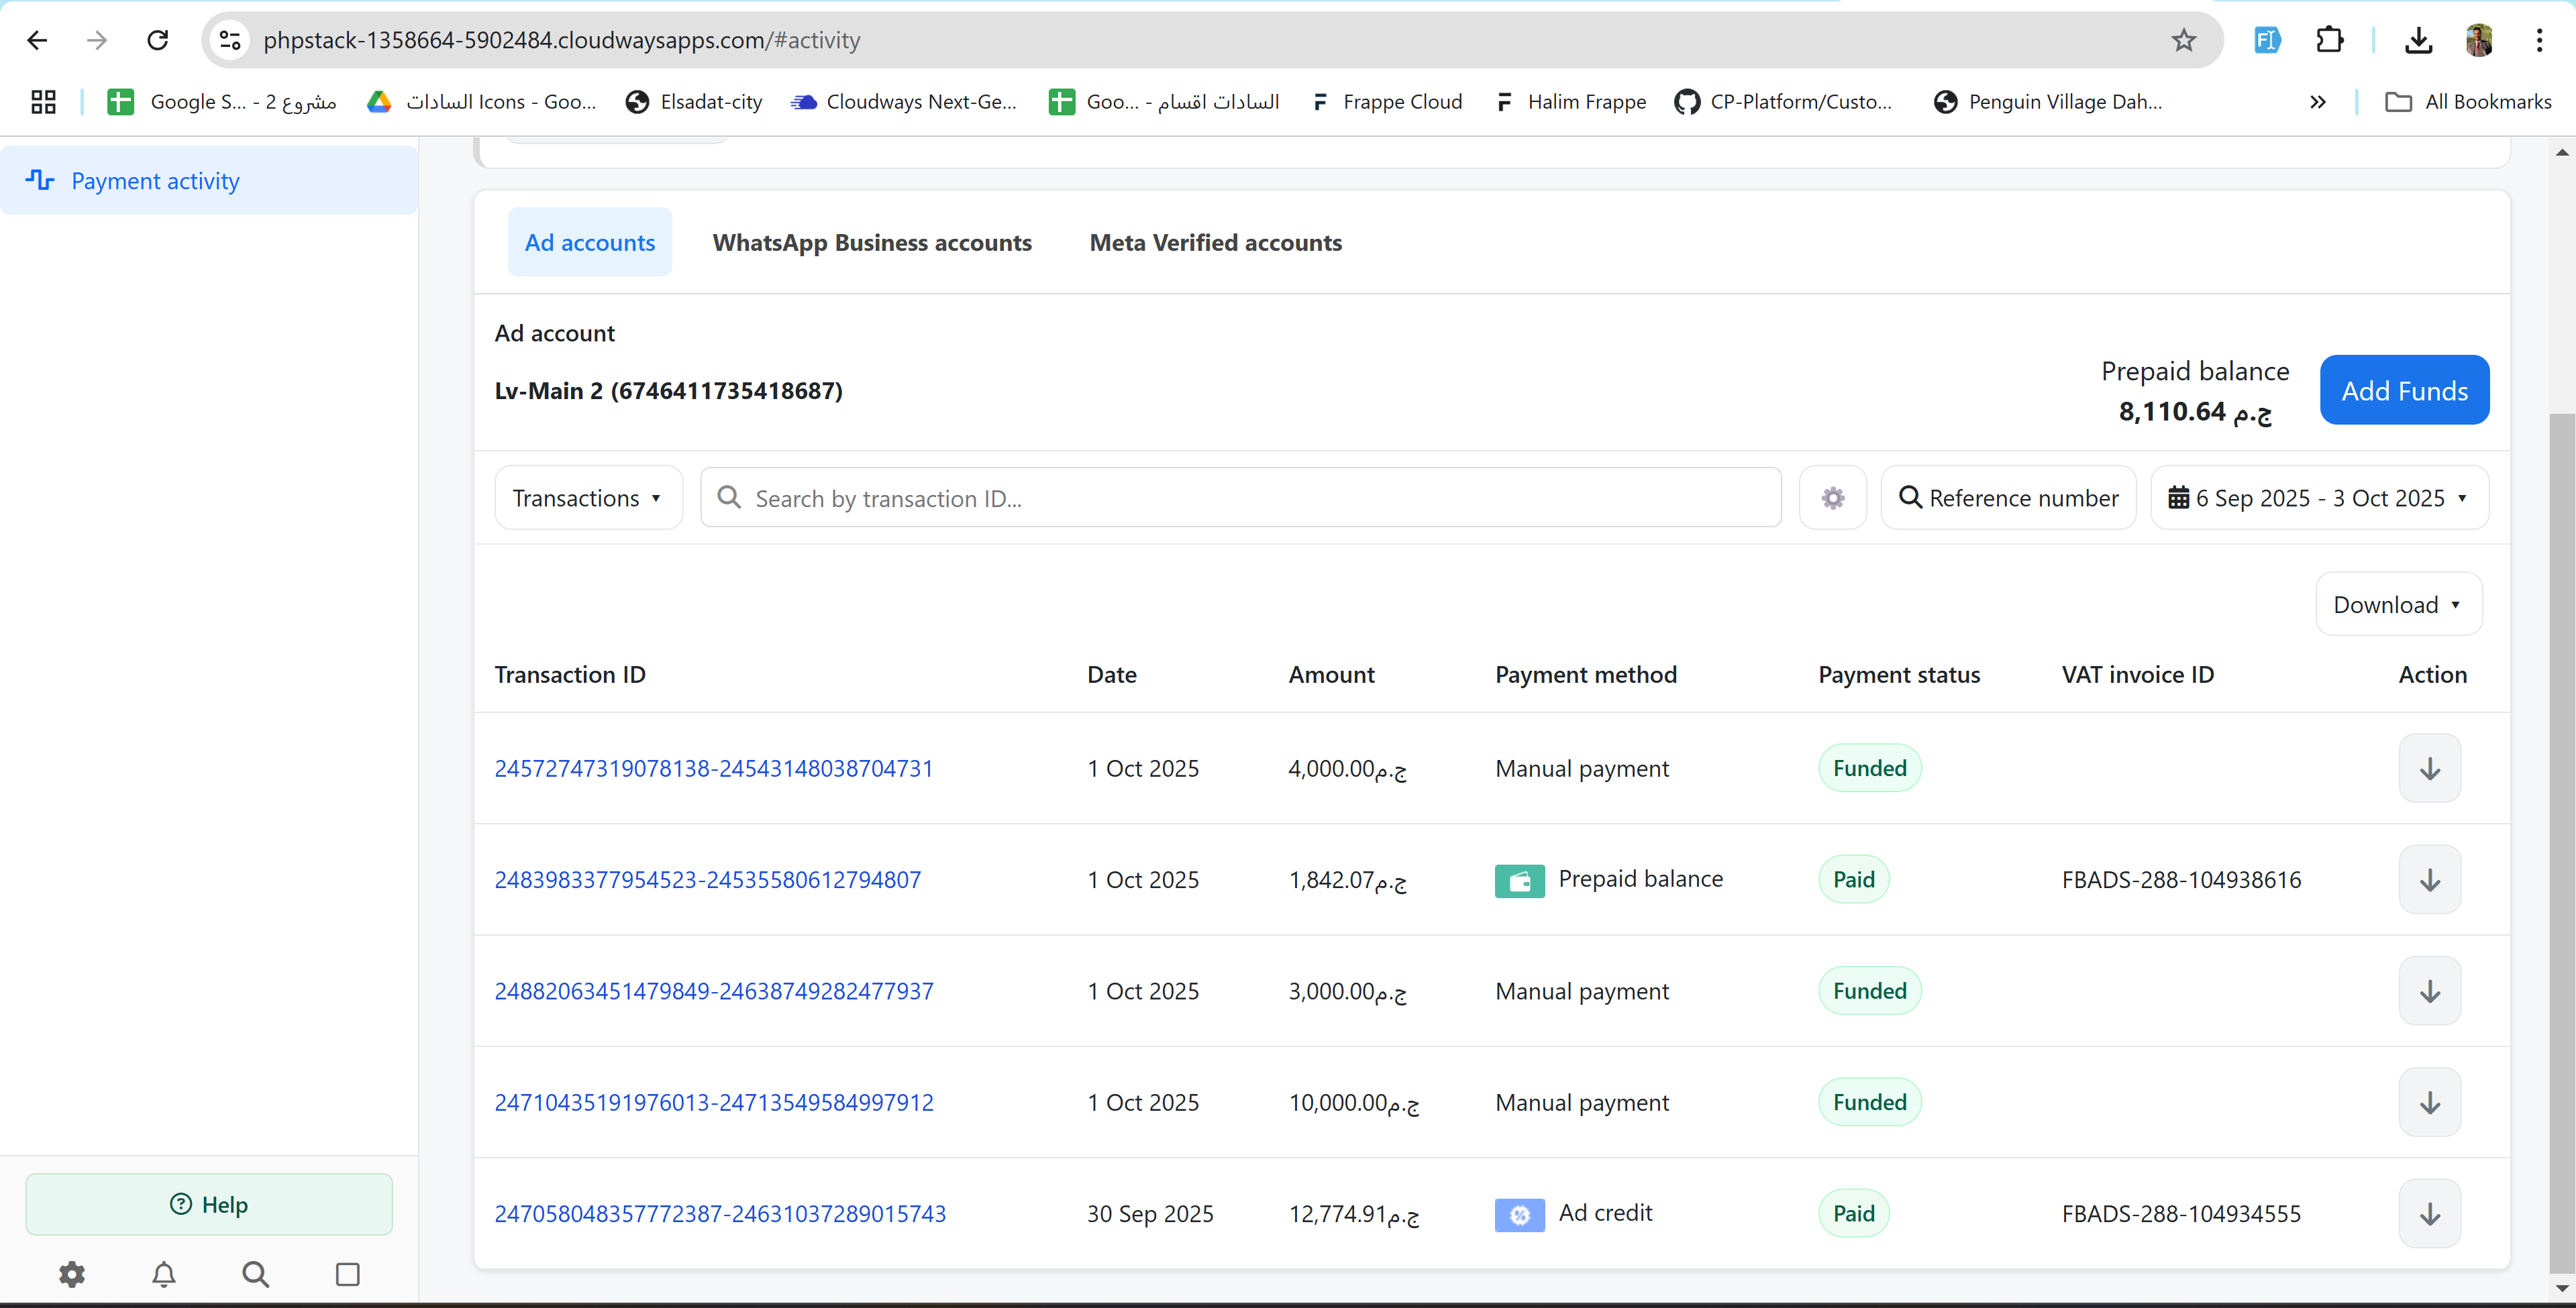The width and height of the screenshot is (2576, 1308).
Task: Select VAT invoice FBADS-288-104938616
Action: 2181,880
